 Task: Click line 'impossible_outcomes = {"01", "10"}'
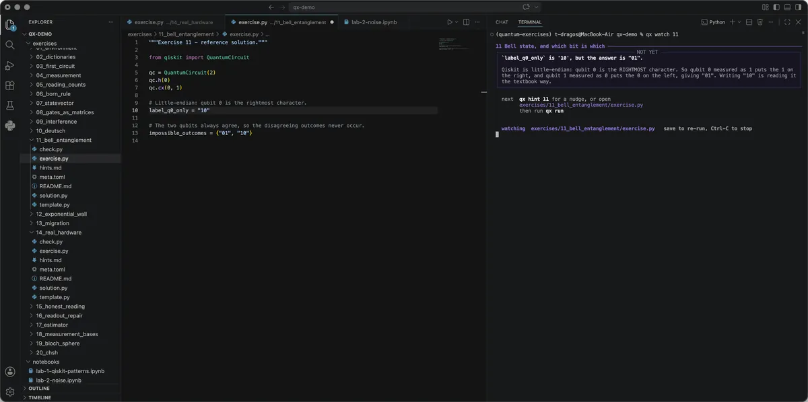(201, 133)
